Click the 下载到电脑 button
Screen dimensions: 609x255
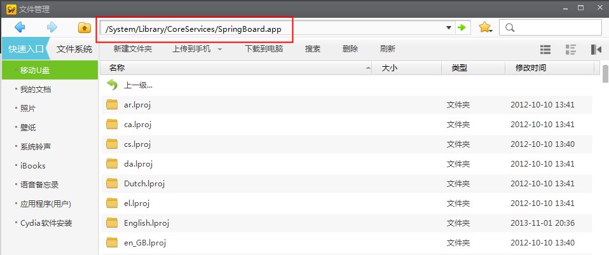point(264,49)
